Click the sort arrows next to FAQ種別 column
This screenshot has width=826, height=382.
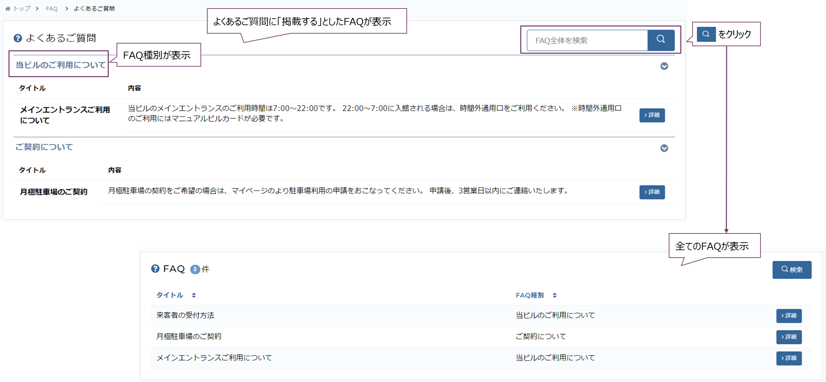coord(555,295)
